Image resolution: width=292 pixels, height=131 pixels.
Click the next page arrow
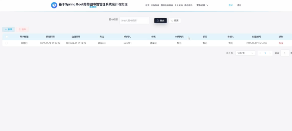pos(270,53)
